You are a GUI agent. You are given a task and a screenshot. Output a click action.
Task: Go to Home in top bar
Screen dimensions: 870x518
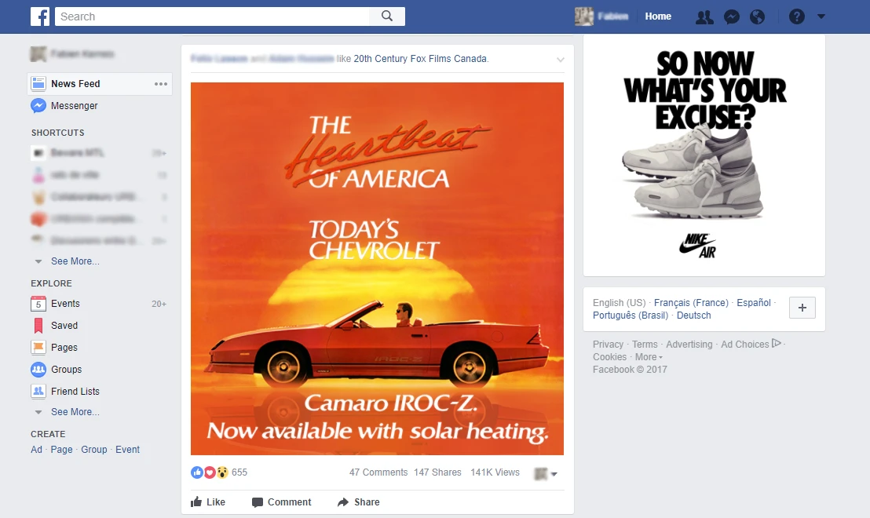658,16
